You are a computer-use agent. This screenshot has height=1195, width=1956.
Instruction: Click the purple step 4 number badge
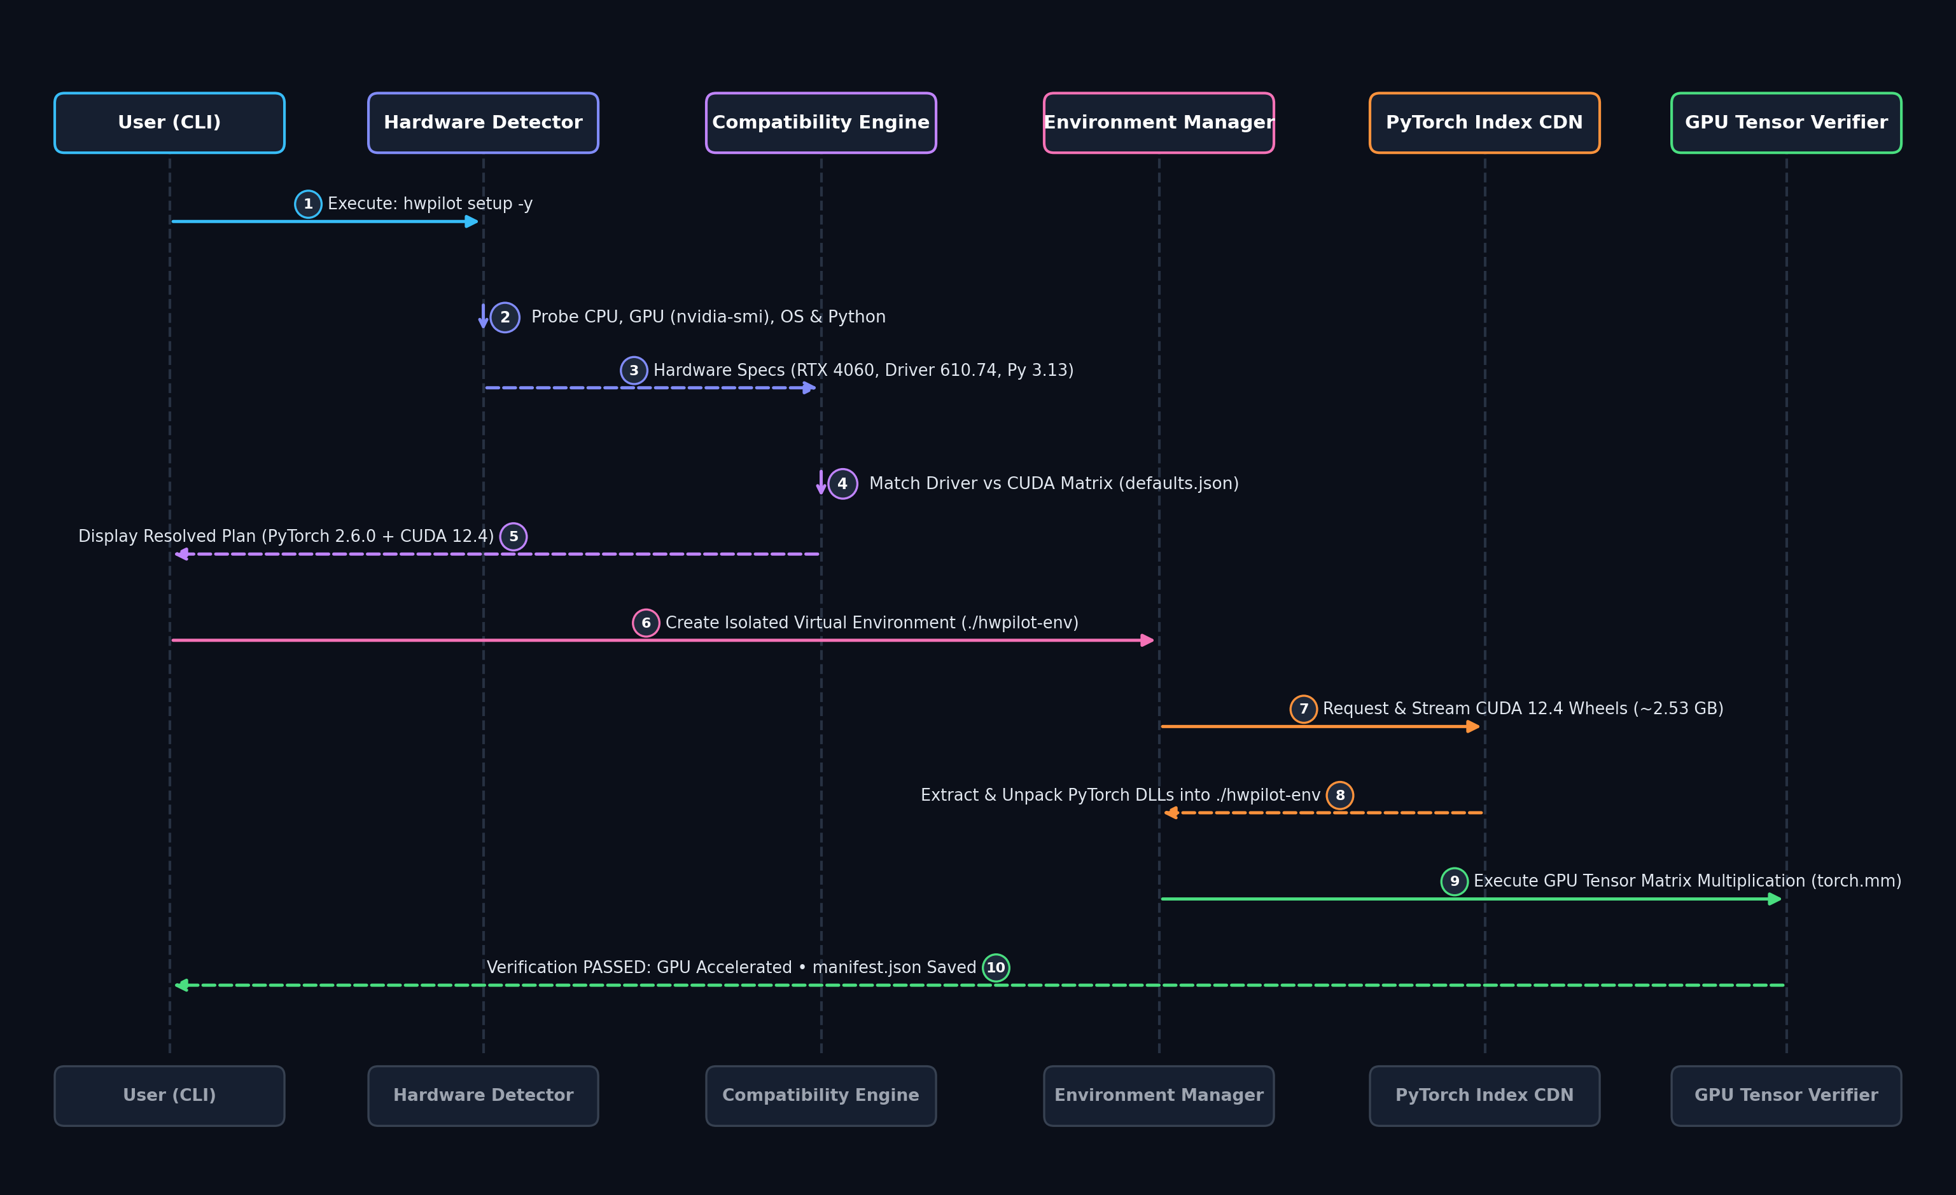click(842, 484)
